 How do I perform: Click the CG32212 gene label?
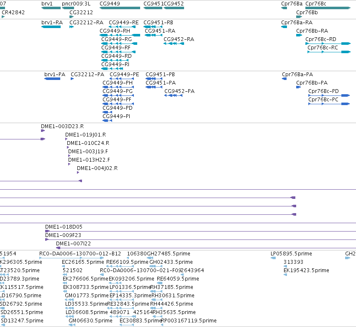tap(81, 13)
